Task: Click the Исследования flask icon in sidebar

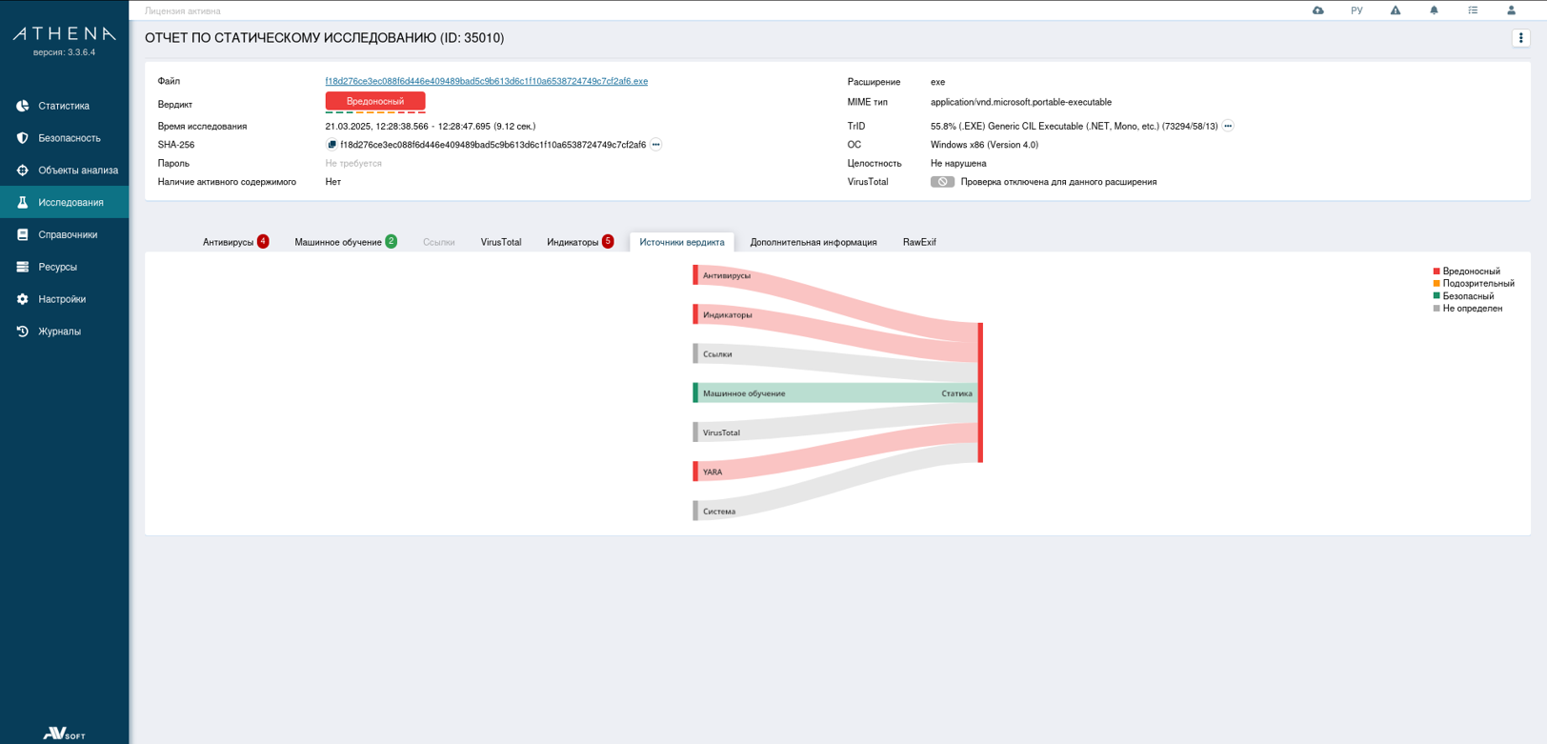Action: pos(23,202)
